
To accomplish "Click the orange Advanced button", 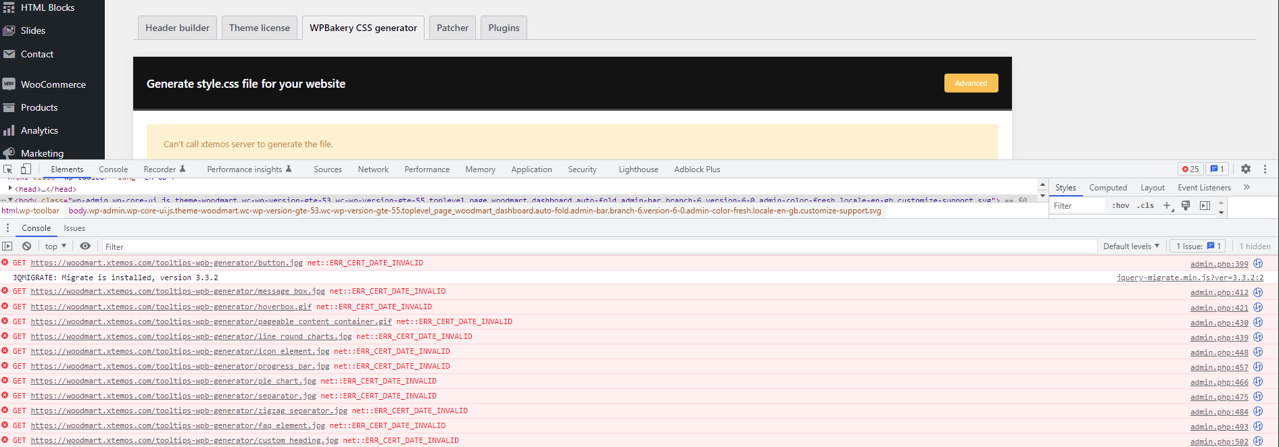I will pyautogui.click(x=971, y=83).
